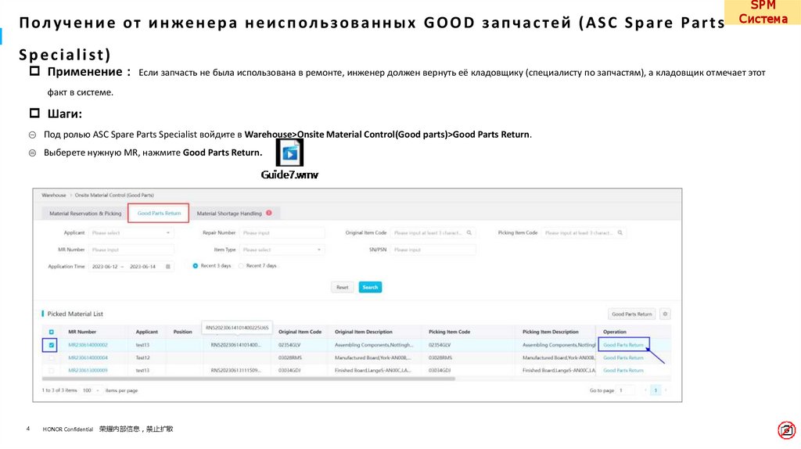The height and width of the screenshot is (449, 801).
Task: Click search icon in Picking Item Code field
Action: pos(620,233)
